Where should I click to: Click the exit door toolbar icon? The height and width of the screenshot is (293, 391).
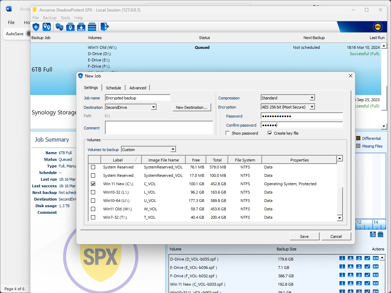pyautogui.click(x=105, y=27)
